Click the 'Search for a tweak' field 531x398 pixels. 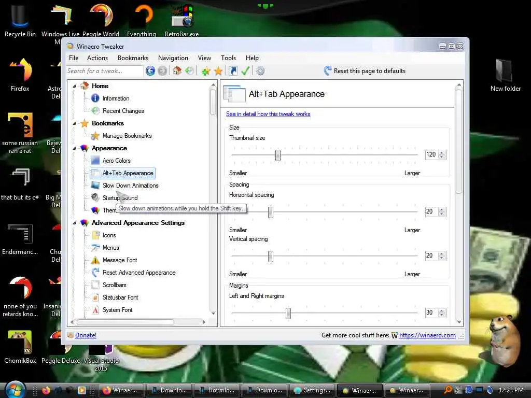pos(105,71)
